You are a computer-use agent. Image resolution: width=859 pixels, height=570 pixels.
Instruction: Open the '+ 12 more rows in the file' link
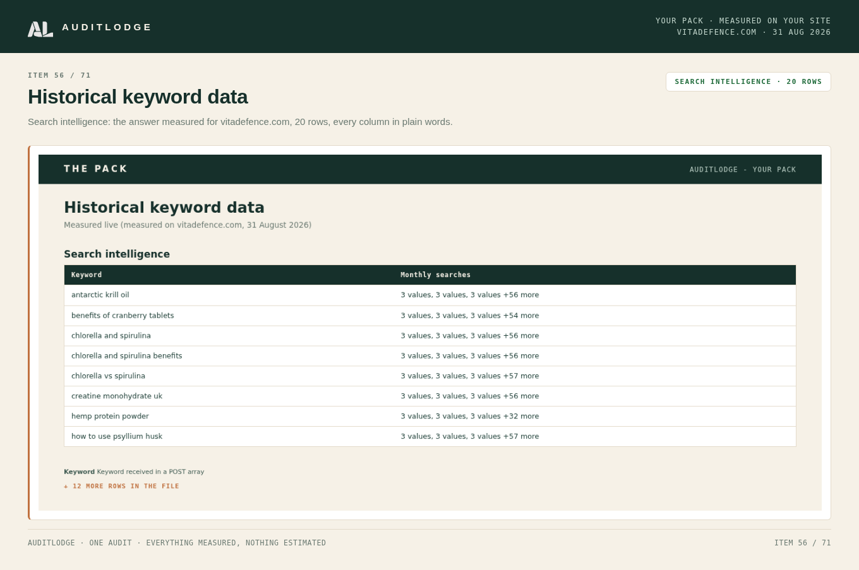point(121,487)
